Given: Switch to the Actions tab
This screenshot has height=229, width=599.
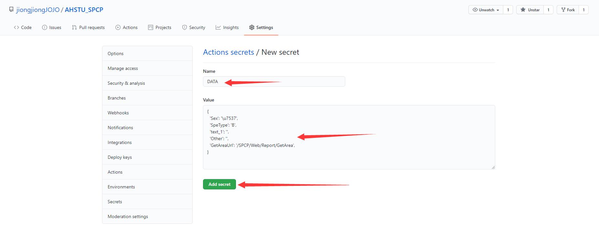Looking at the screenshot, I should pos(126,27).
